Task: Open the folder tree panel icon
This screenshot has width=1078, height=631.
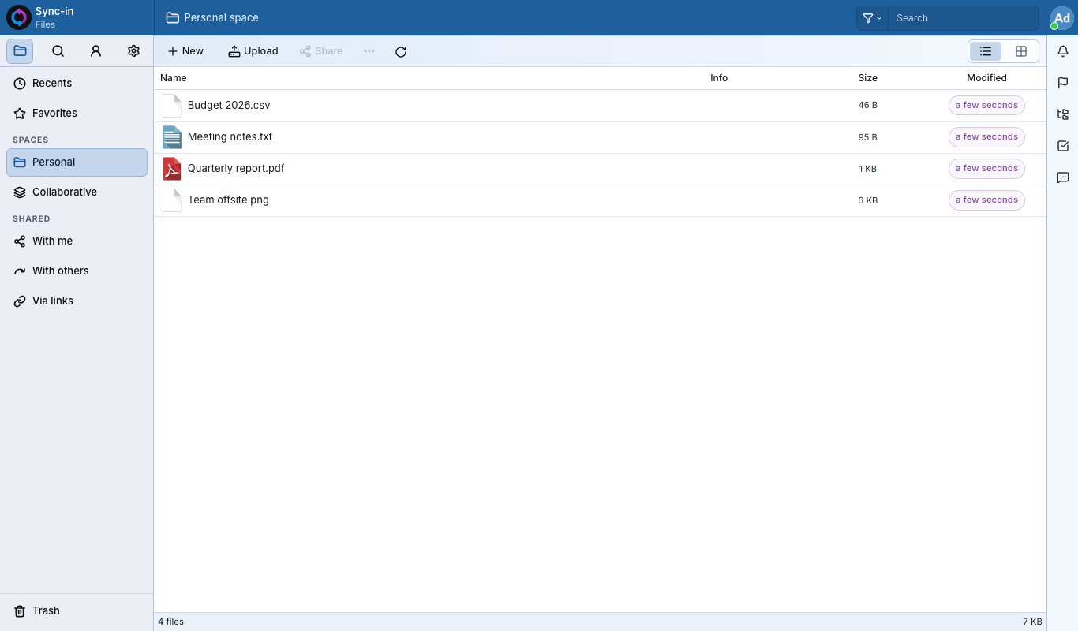Action: (x=1063, y=114)
